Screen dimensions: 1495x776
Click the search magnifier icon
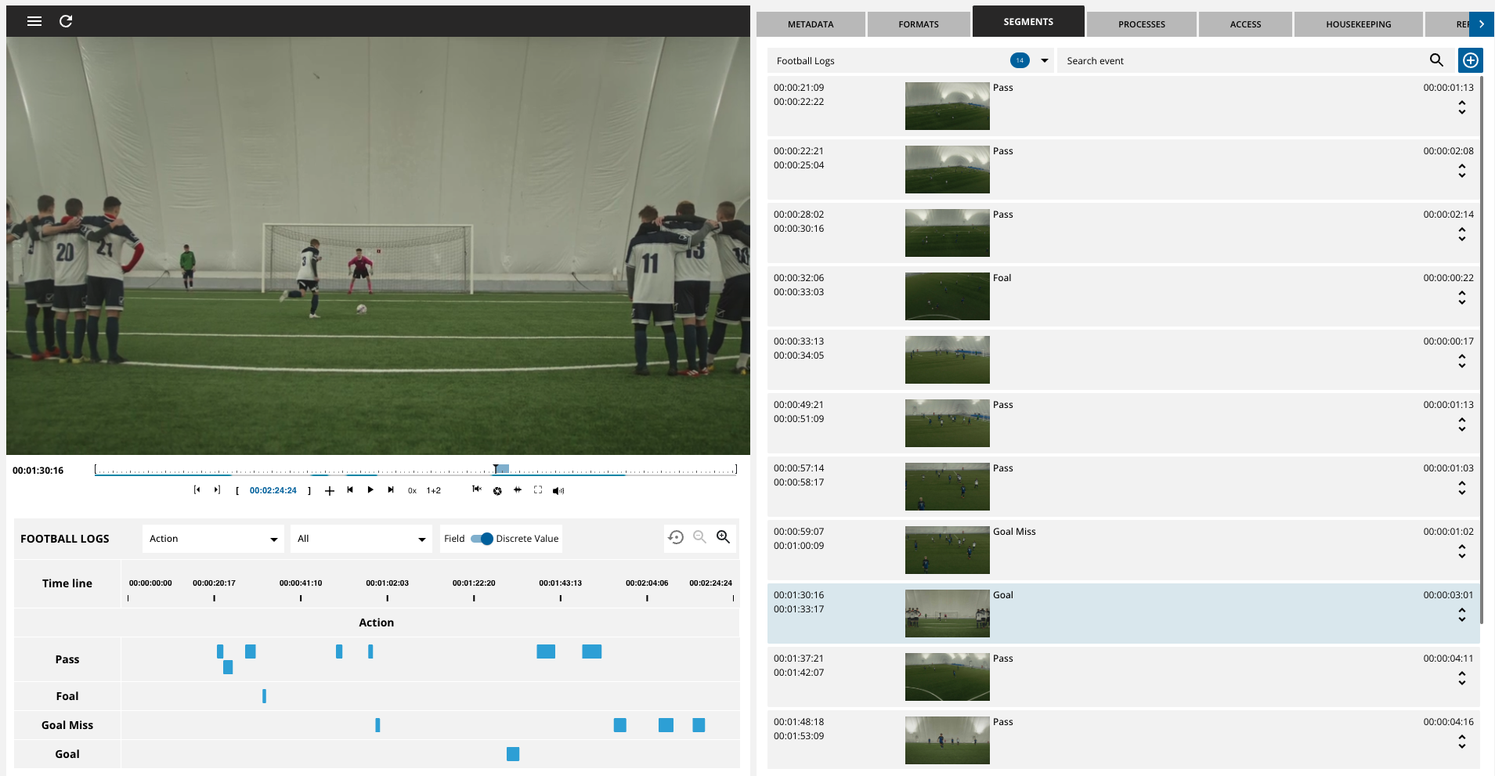(1436, 60)
